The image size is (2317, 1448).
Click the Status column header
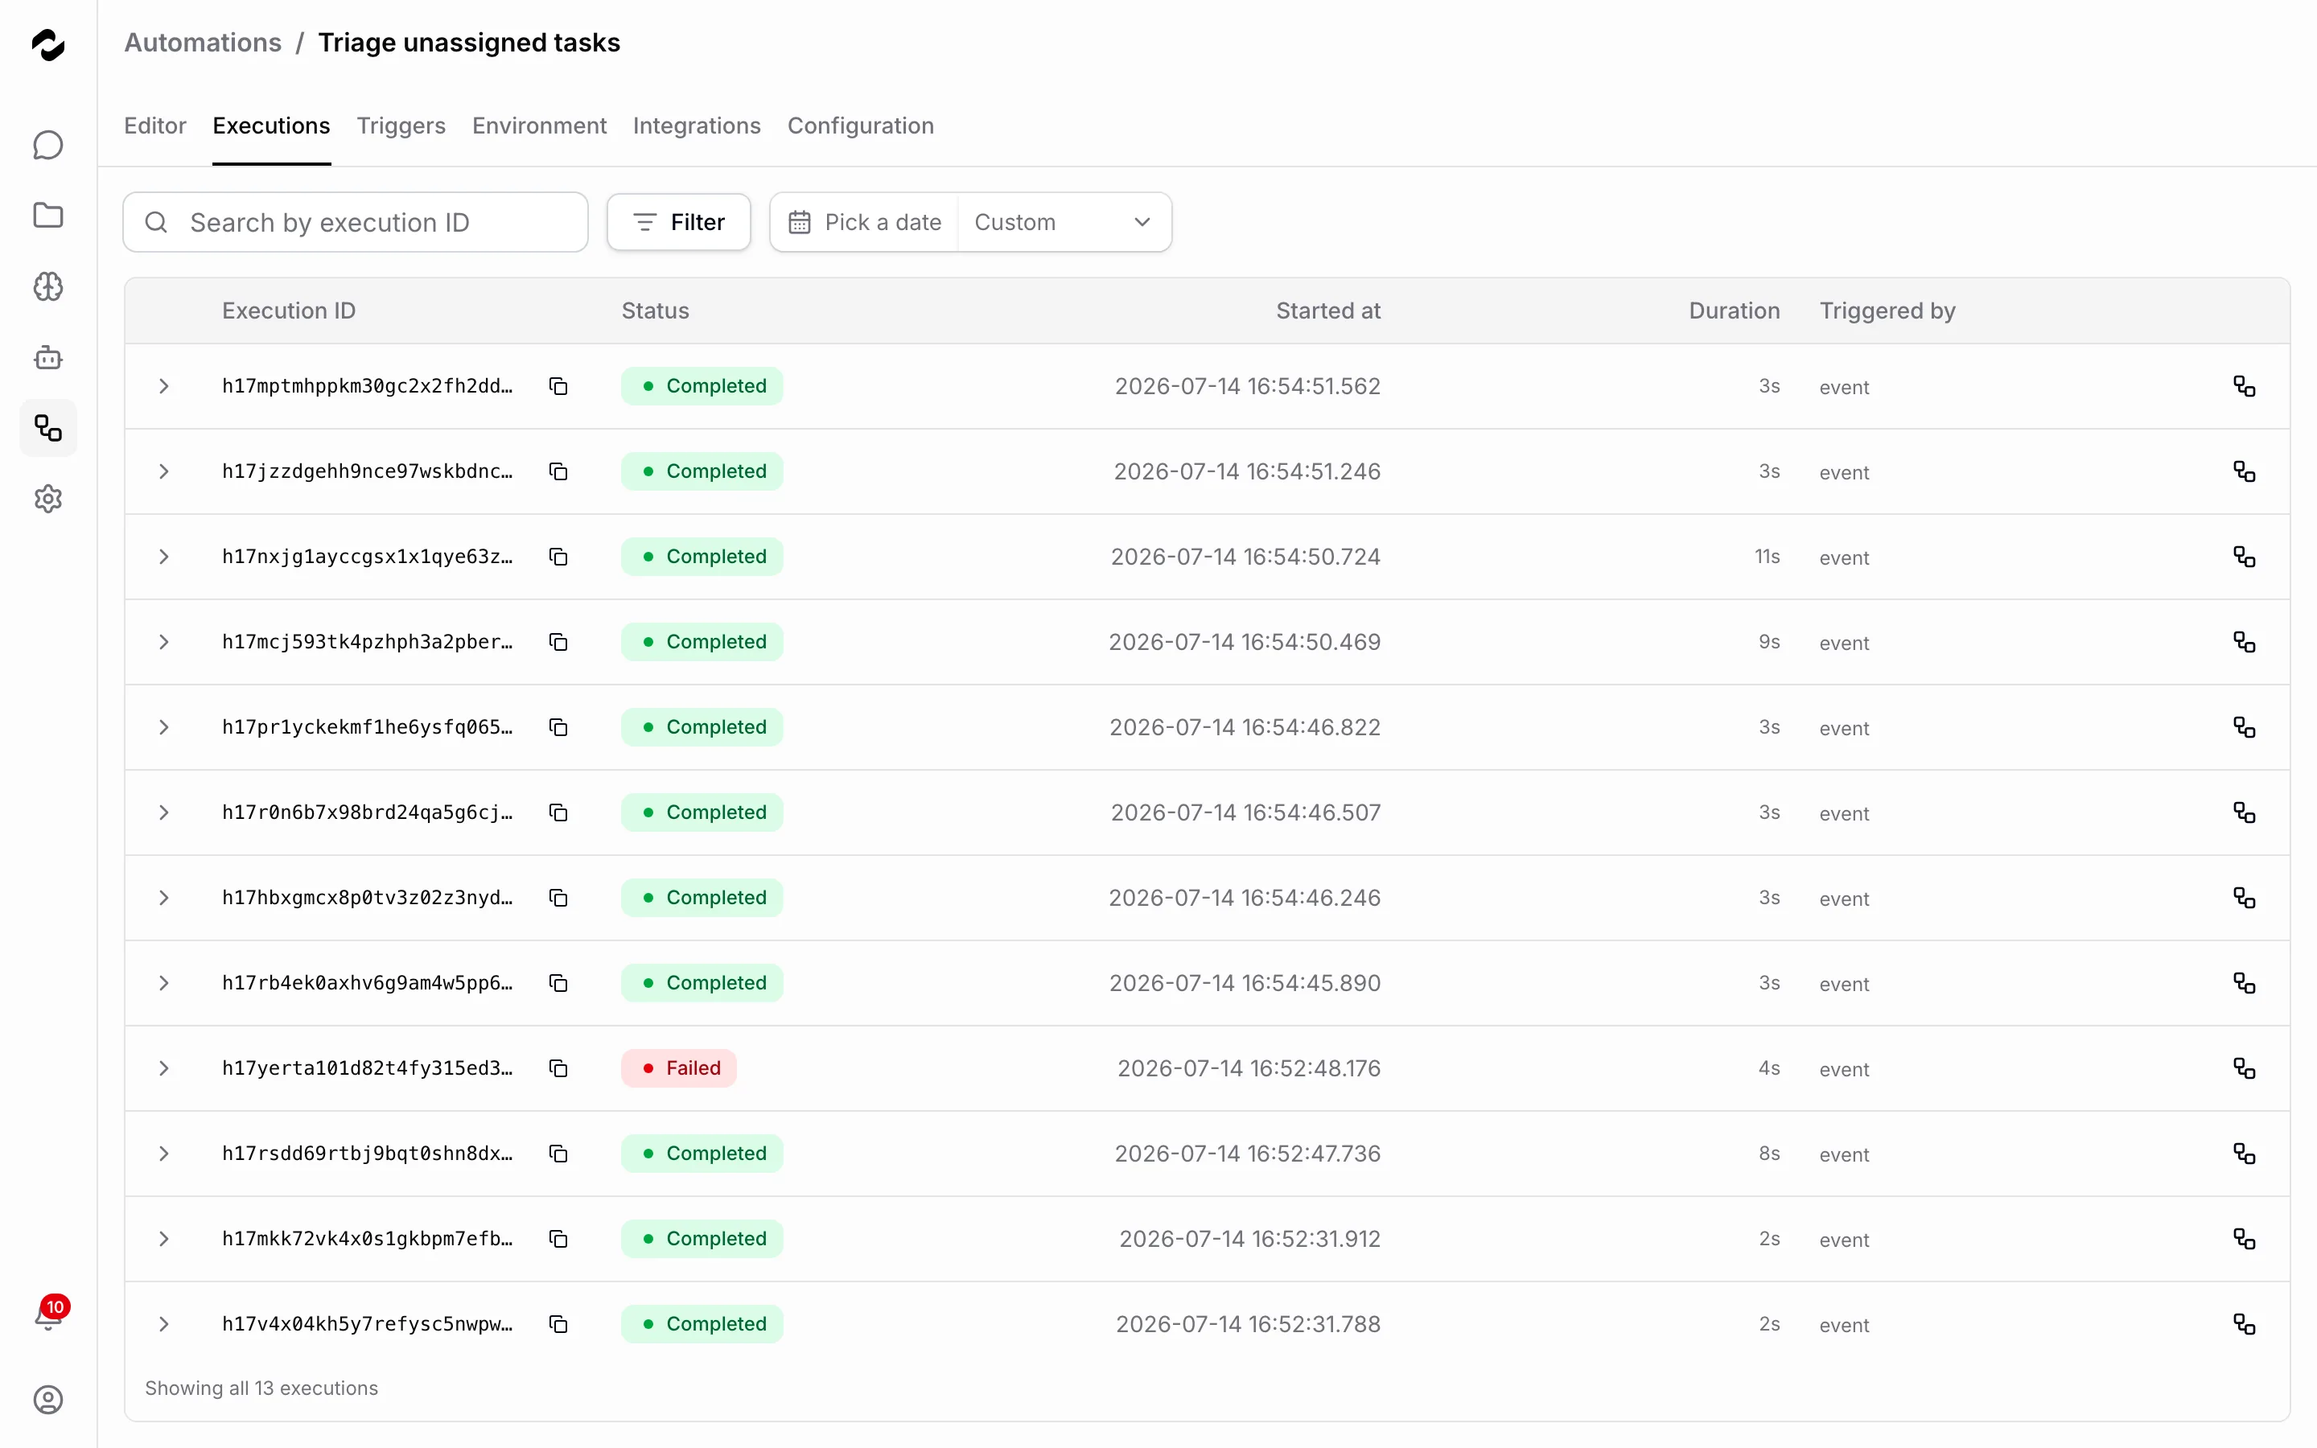pos(655,311)
